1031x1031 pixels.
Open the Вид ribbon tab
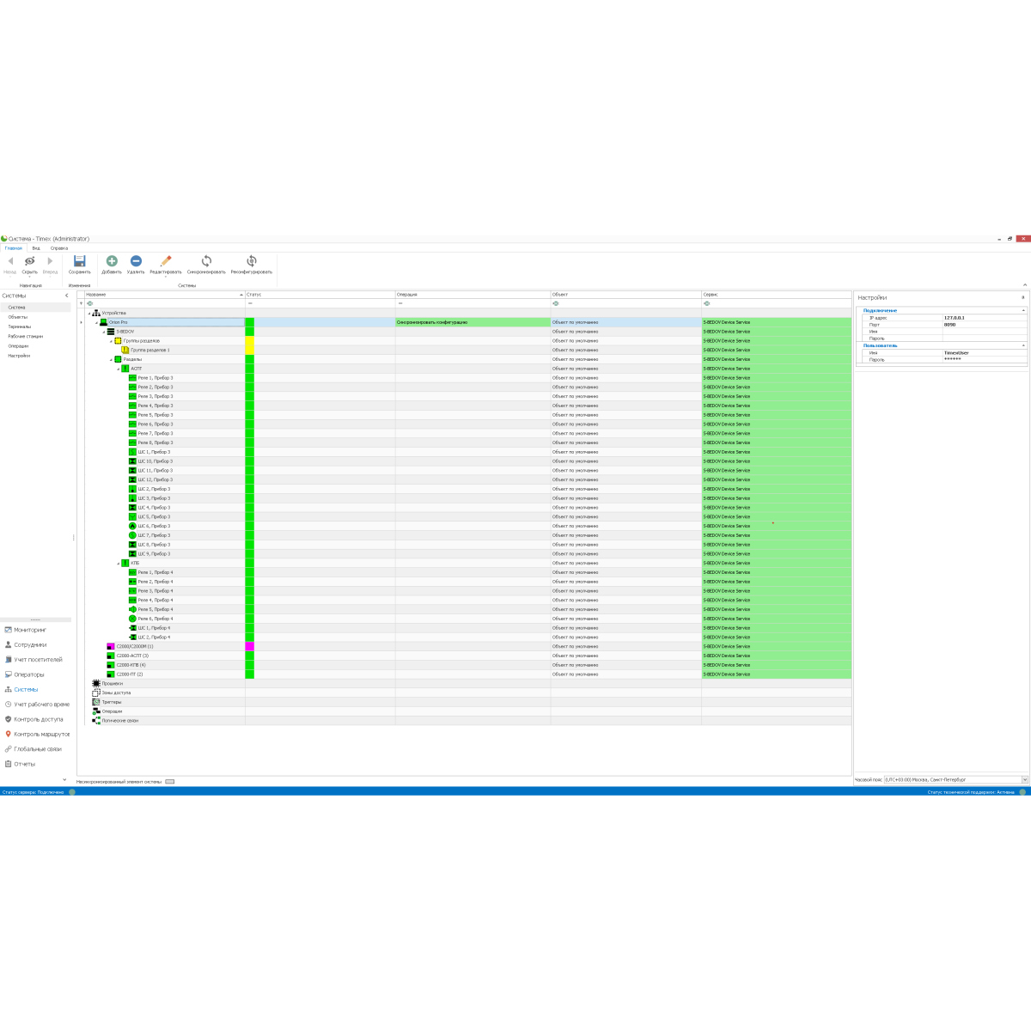[36, 248]
